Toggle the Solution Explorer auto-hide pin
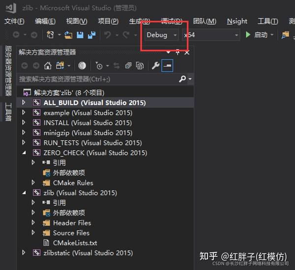 point(177,53)
